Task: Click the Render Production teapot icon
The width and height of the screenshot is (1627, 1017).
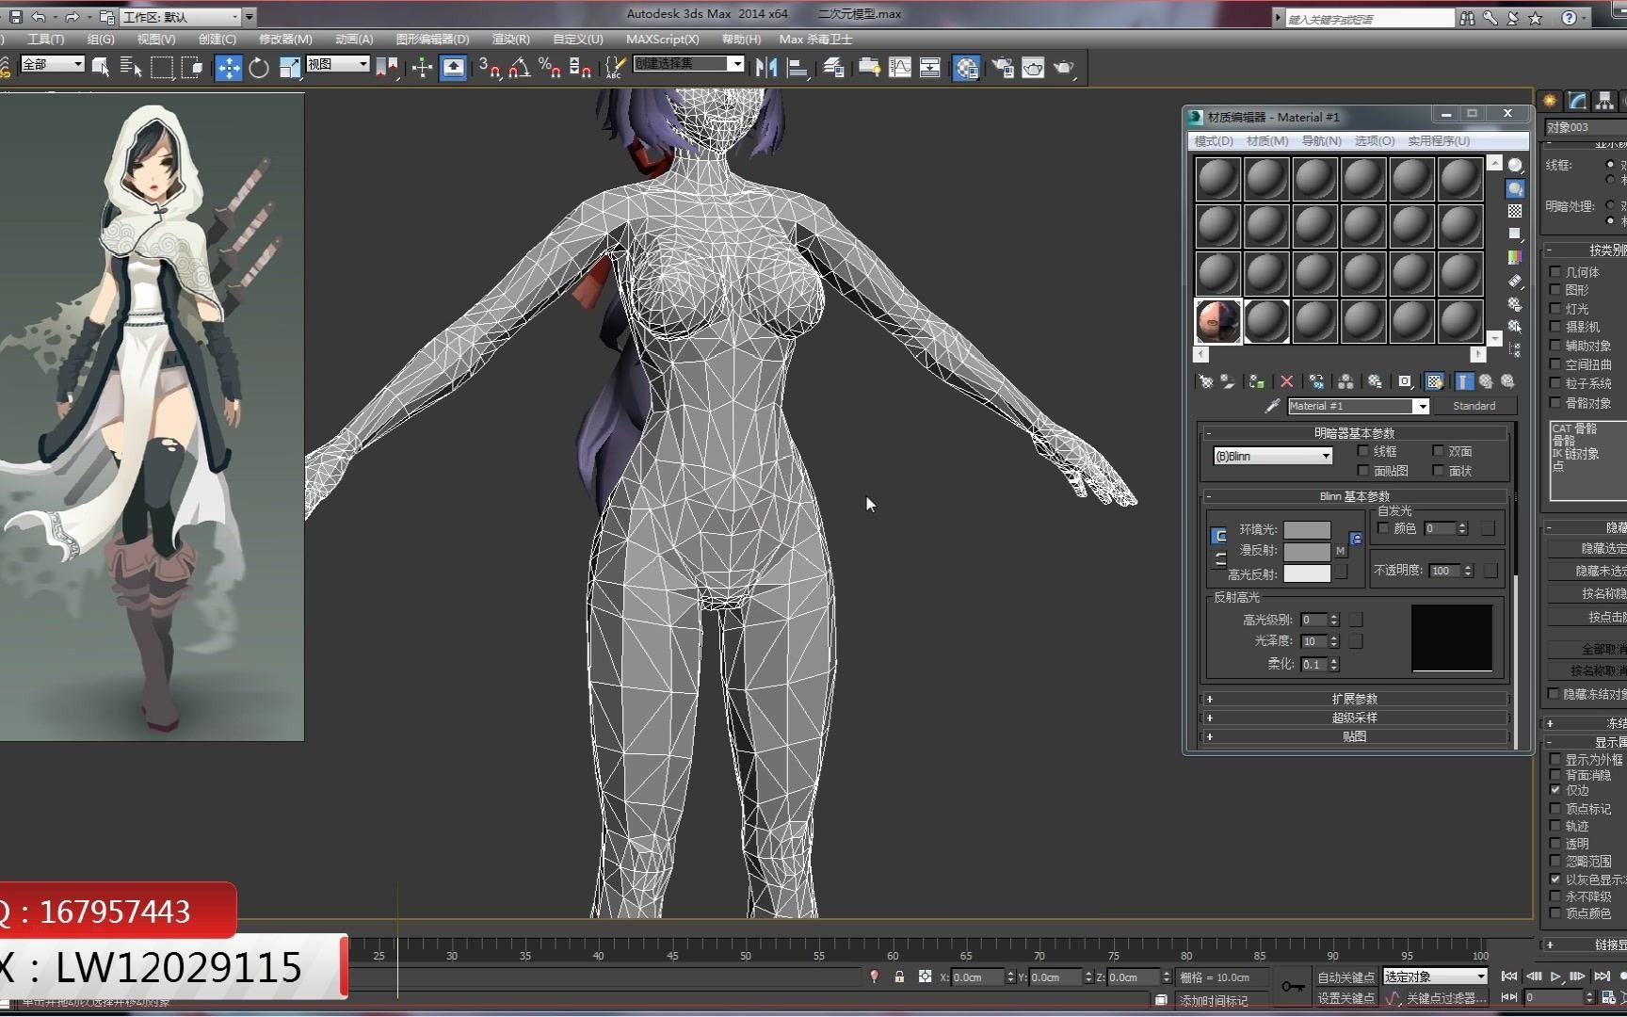Action: pyautogui.click(x=1064, y=67)
